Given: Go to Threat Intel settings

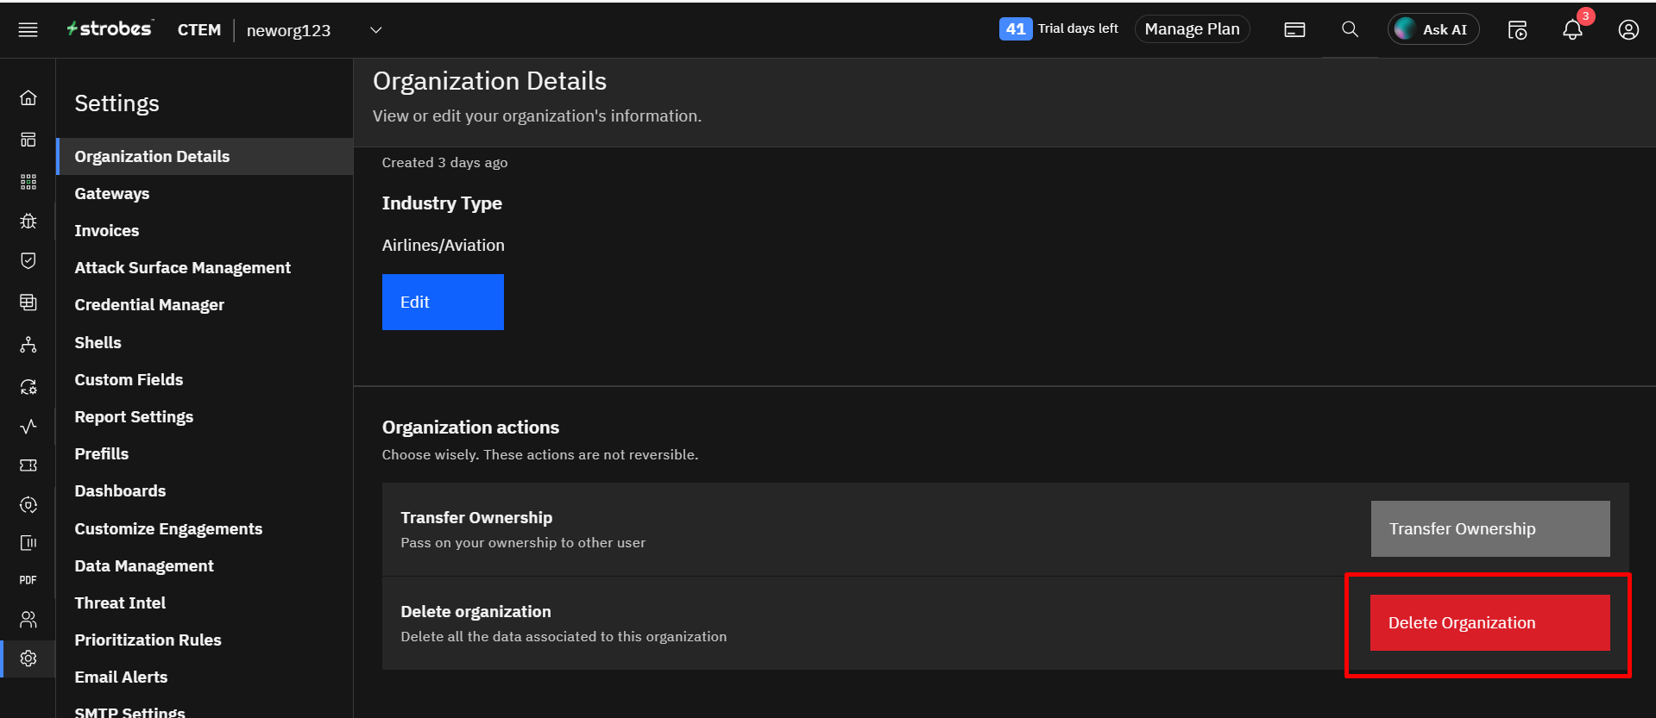Looking at the screenshot, I should [x=120, y=603].
